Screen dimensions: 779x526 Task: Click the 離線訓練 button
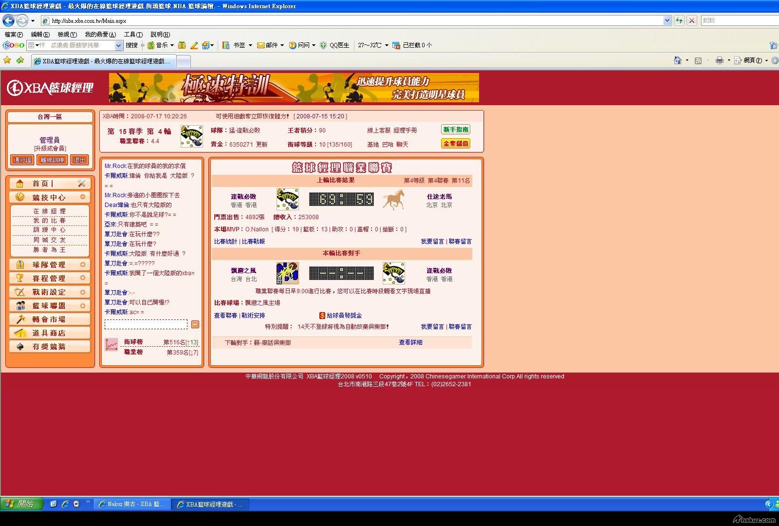point(52,160)
